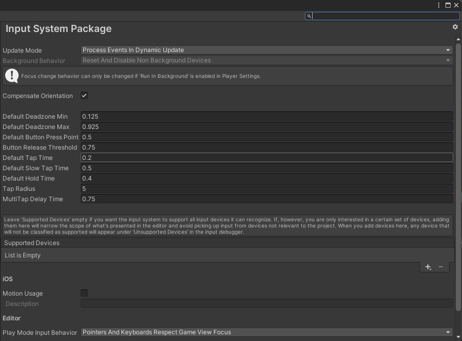Click the vertical scrollbar on the right
Viewport: 462px width, 341px height.
coord(458,175)
